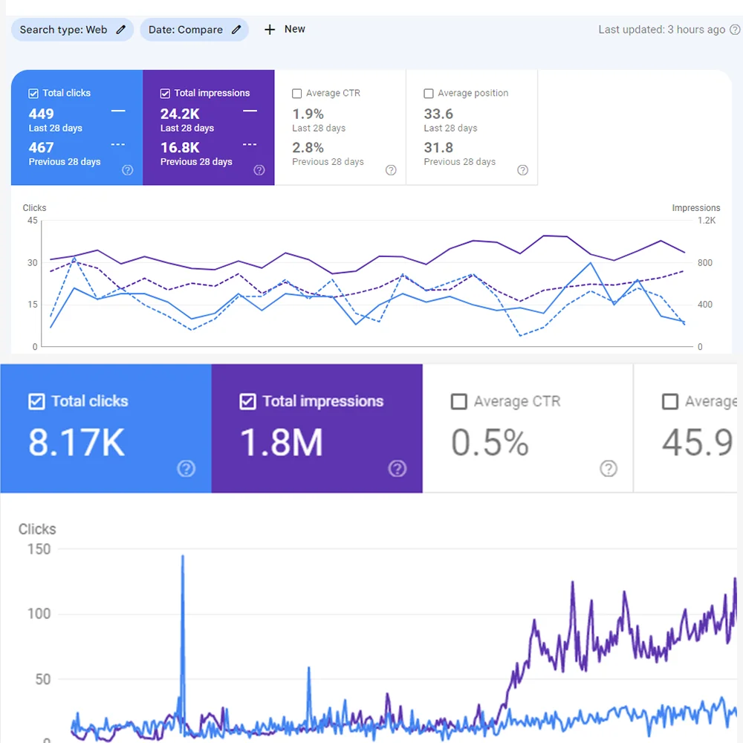Disable Total clicks checkbox above 8.17K
The height and width of the screenshot is (743, 743).
(x=36, y=401)
